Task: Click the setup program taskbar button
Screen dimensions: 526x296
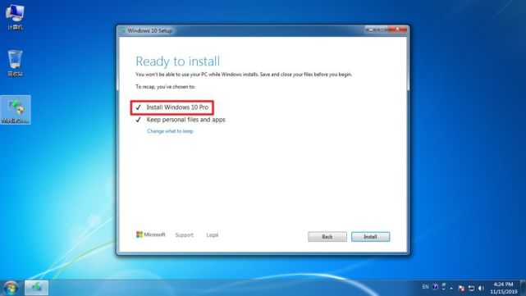Action: coord(36,288)
